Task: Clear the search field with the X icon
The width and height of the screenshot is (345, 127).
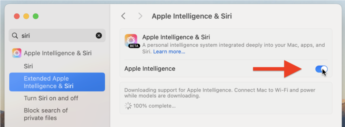Action: [99, 36]
